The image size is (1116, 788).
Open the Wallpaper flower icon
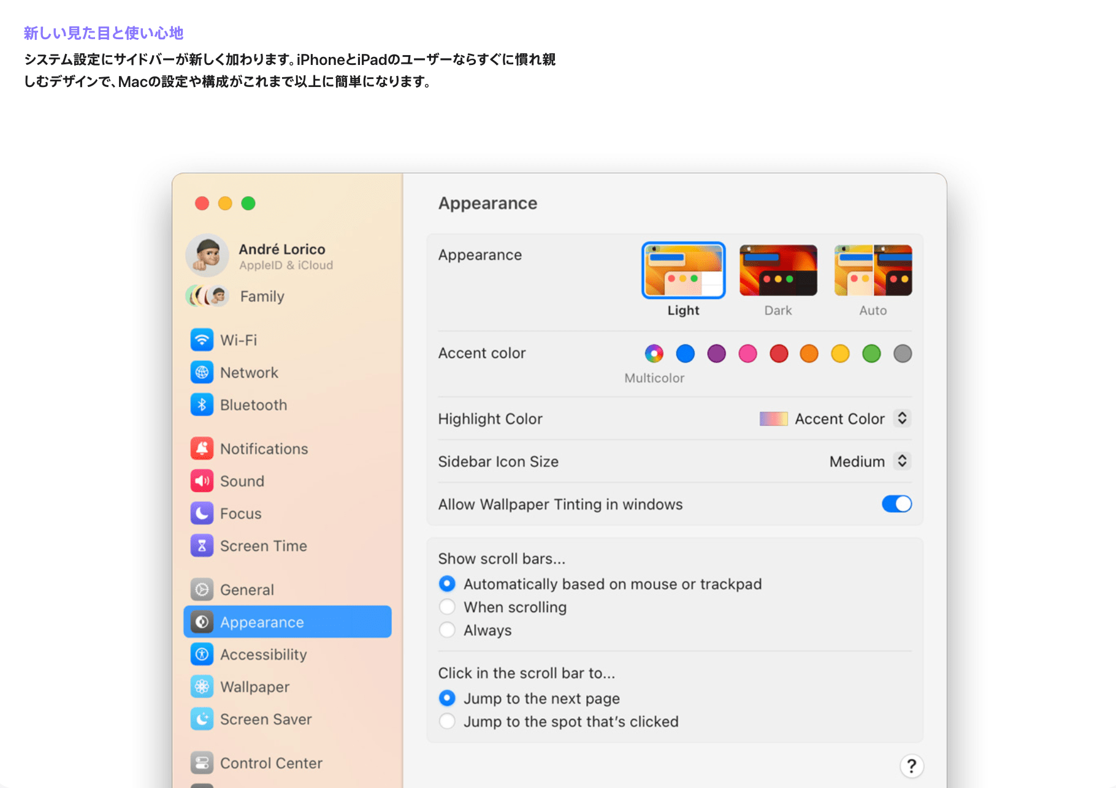(202, 687)
